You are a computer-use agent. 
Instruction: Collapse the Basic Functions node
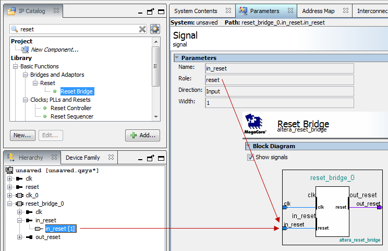tap(15, 66)
